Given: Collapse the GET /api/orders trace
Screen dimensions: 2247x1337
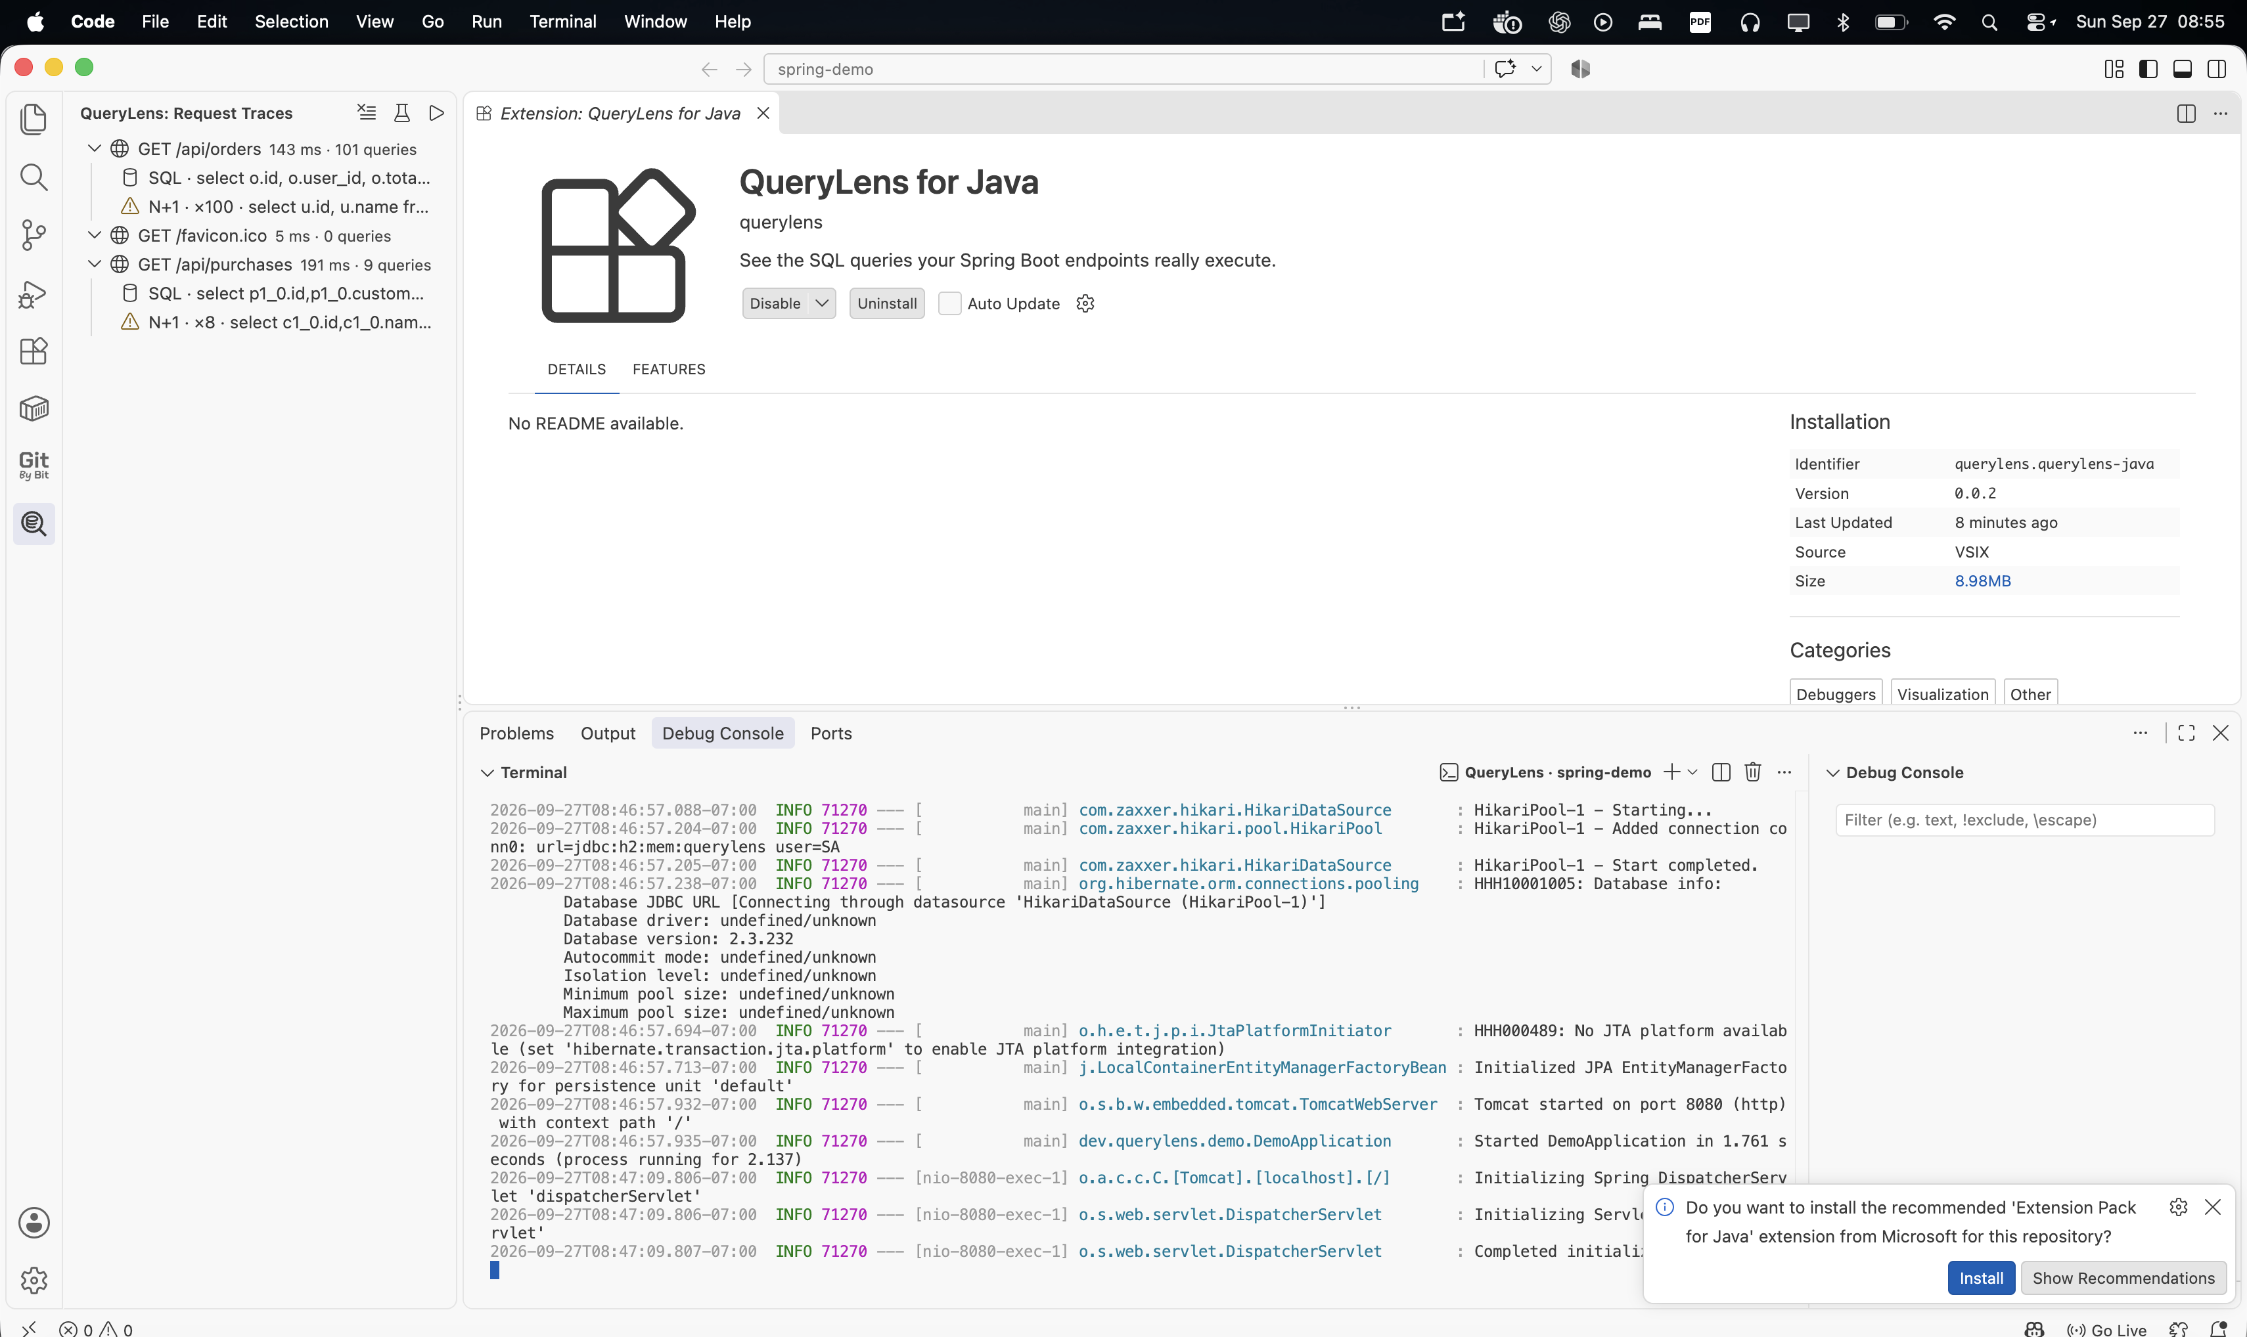Looking at the screenshot, I should 94,148.
